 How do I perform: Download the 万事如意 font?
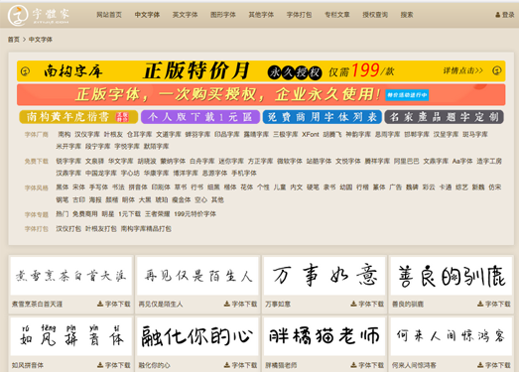[x=367, y=304]
